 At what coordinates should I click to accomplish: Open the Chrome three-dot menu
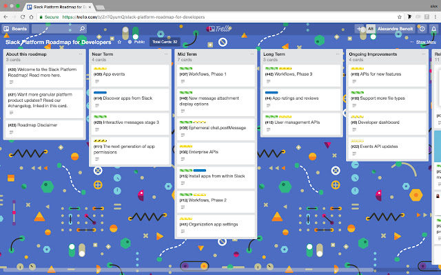pyautogui.click(x=435, y=16)
